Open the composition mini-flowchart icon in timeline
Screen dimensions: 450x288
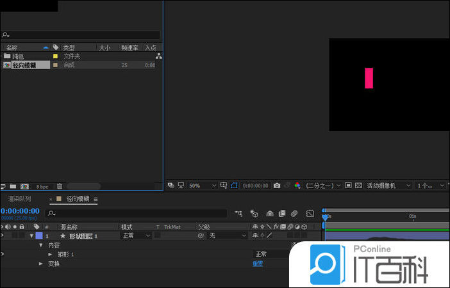(238, 213)
